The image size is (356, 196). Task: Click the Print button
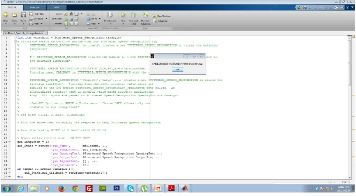[34, 24]
